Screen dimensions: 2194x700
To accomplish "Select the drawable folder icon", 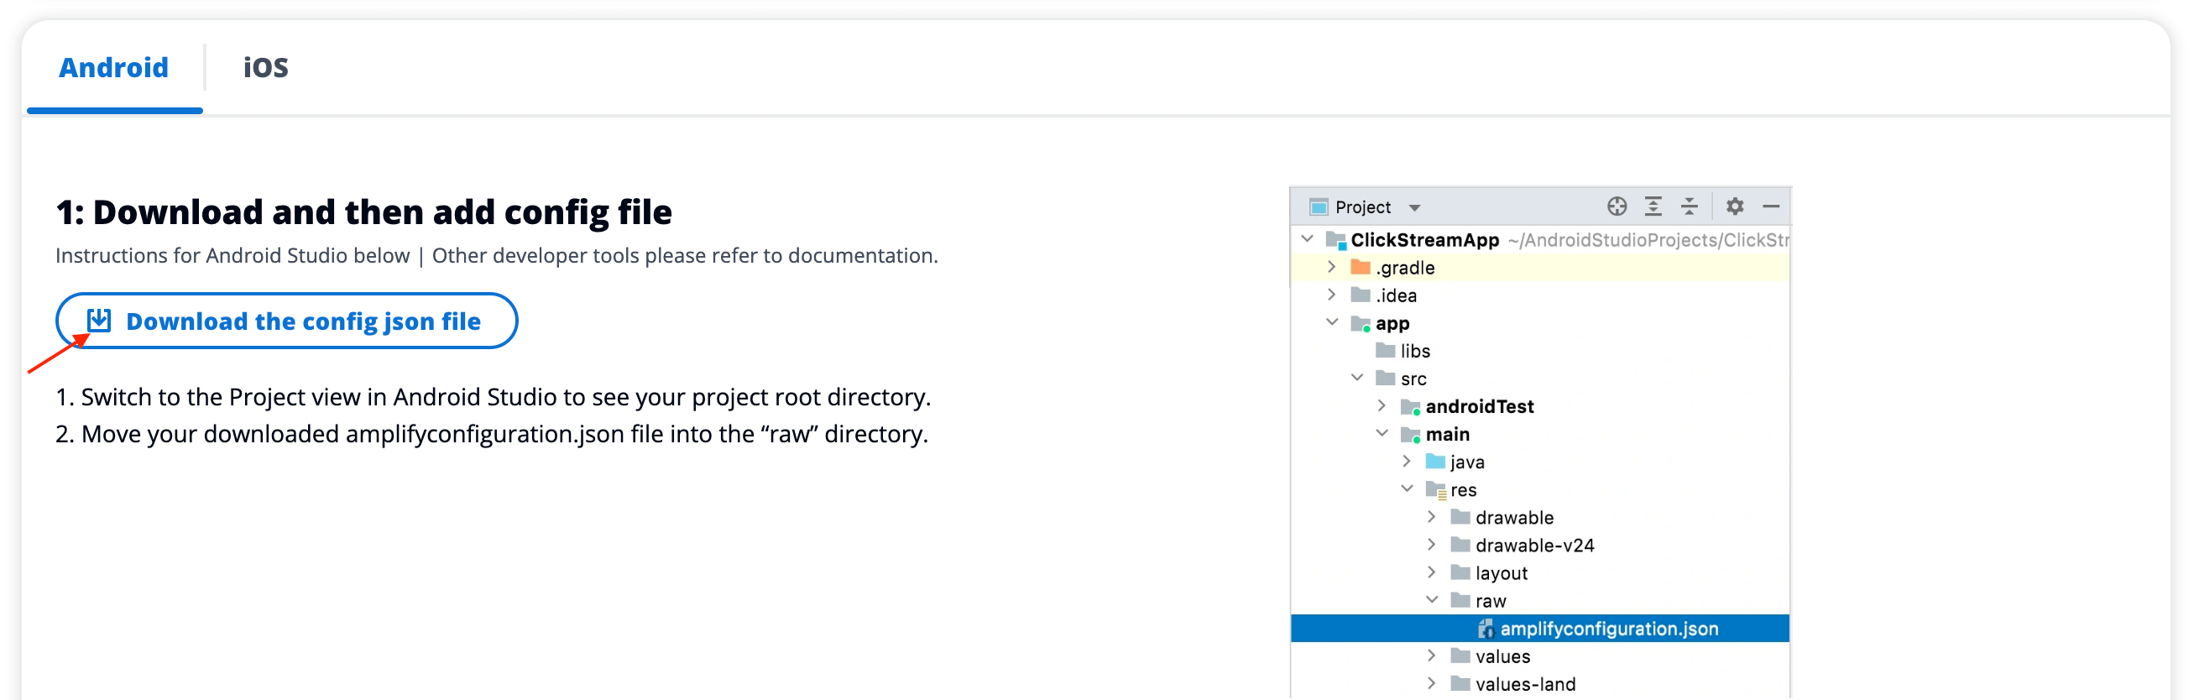I will click(1460, 516).
